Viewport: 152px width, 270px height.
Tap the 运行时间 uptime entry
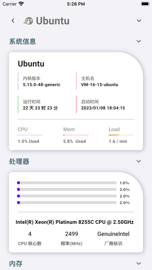pyautogui.click(x=40, y=105)
